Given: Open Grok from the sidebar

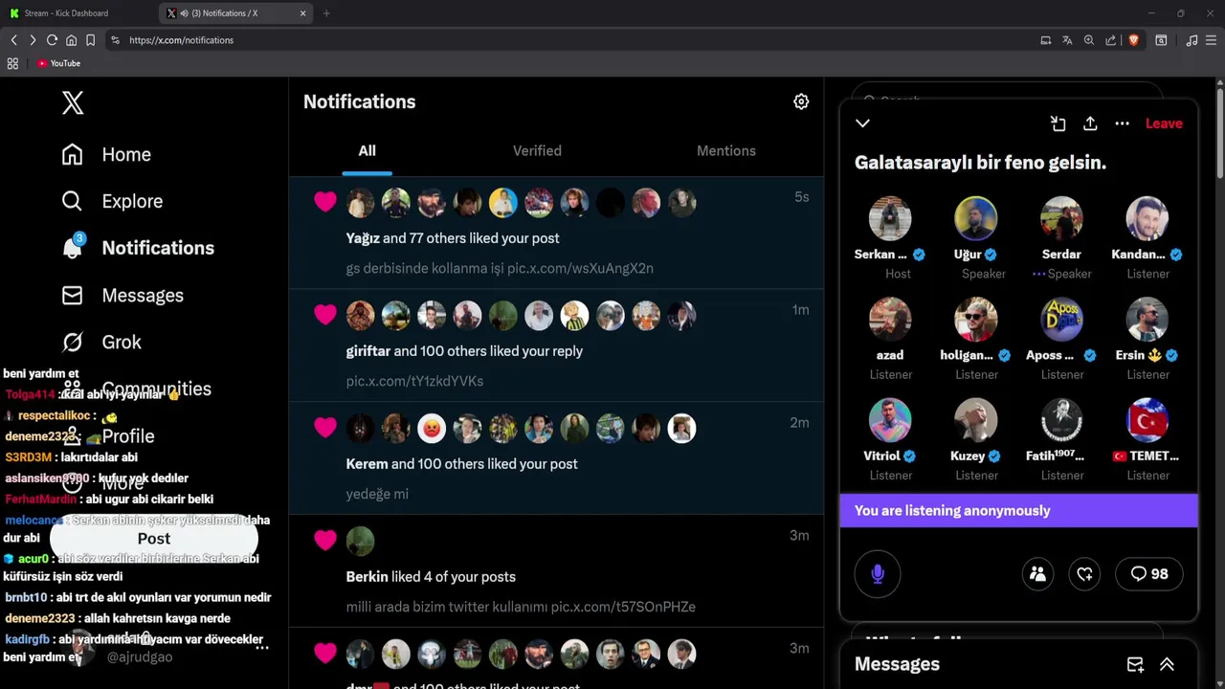Looking at the screenshot, I should [100, 342].
